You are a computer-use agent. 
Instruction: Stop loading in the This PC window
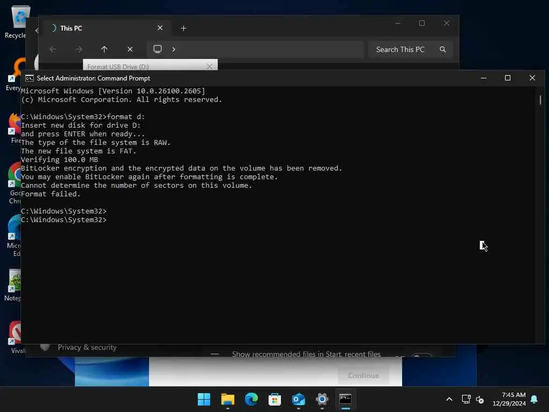[130, 49]
